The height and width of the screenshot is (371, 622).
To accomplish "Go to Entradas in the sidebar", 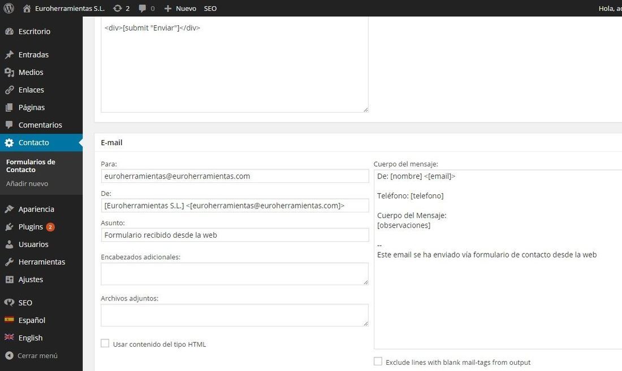I will (x=34, y=55).
